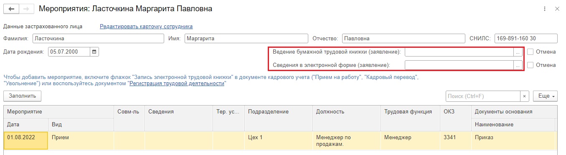Click the paper work book application input
Viewport: 566px width, 155px height.
tap(459, 52)
